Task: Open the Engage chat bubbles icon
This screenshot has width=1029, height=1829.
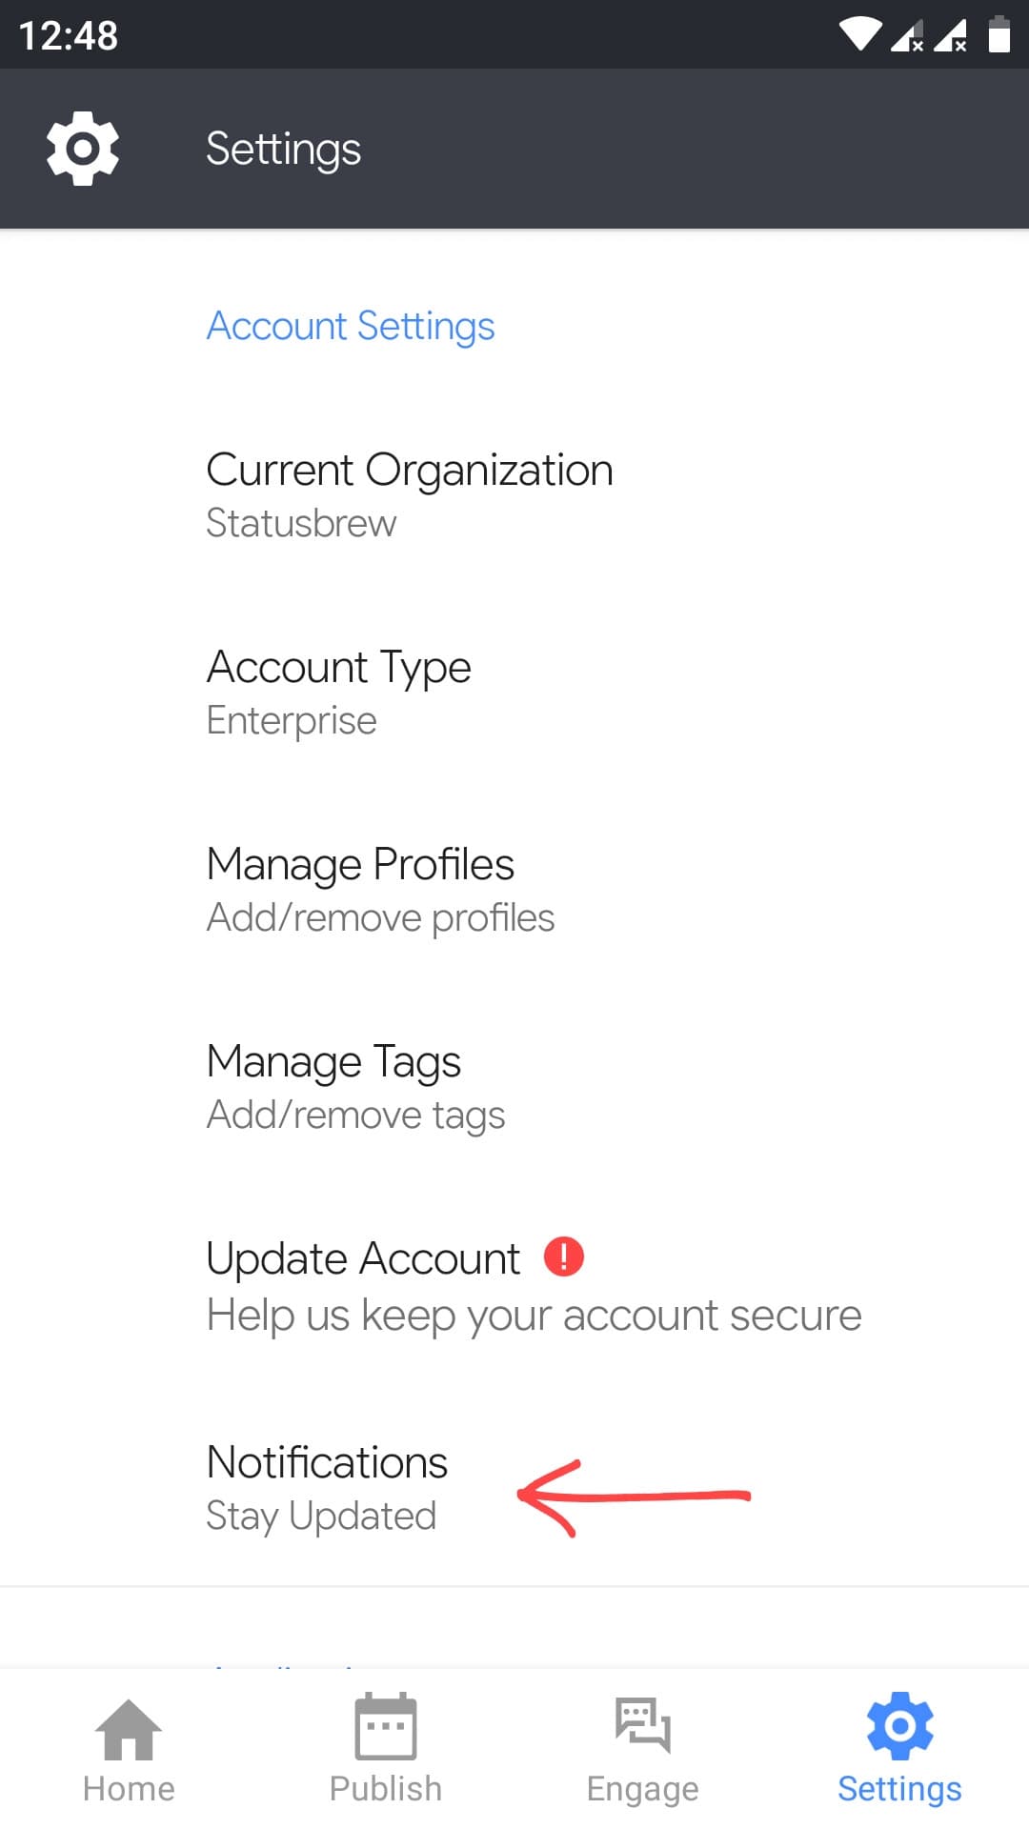Action: [643, 1725]
